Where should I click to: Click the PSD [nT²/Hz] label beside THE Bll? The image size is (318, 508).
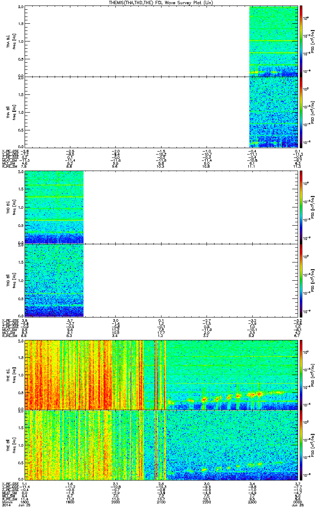click(313, 444)
